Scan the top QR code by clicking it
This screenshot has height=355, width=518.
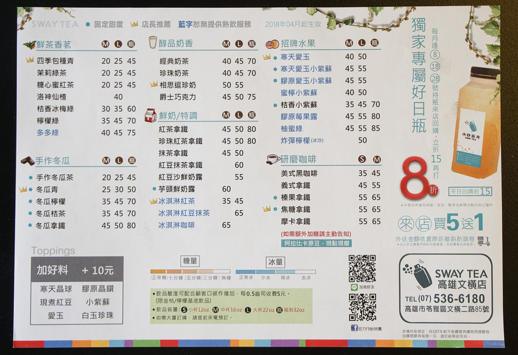362,268
